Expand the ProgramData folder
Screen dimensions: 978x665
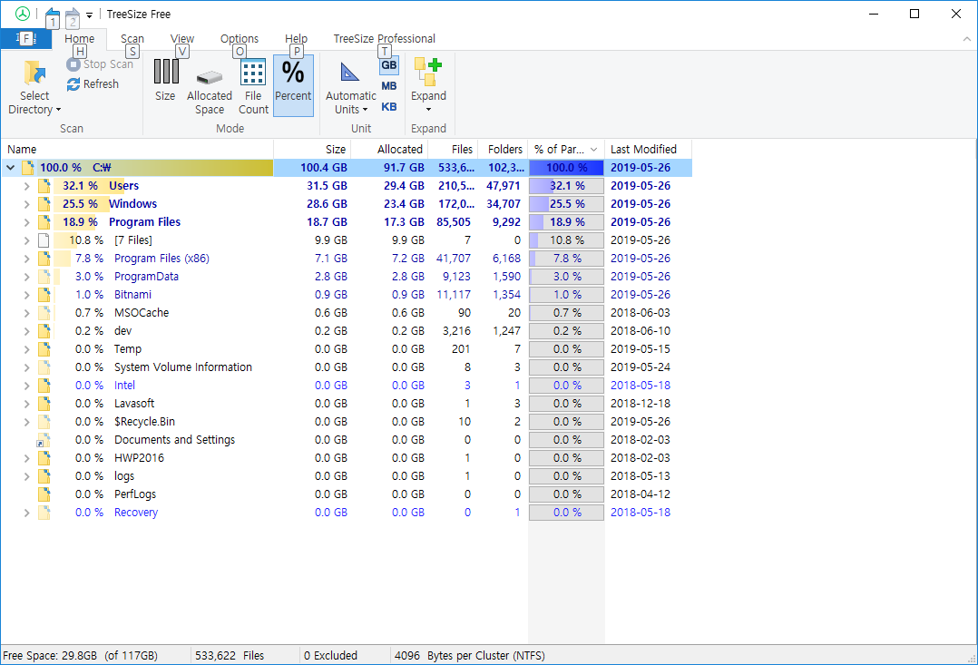click(27, 277)
